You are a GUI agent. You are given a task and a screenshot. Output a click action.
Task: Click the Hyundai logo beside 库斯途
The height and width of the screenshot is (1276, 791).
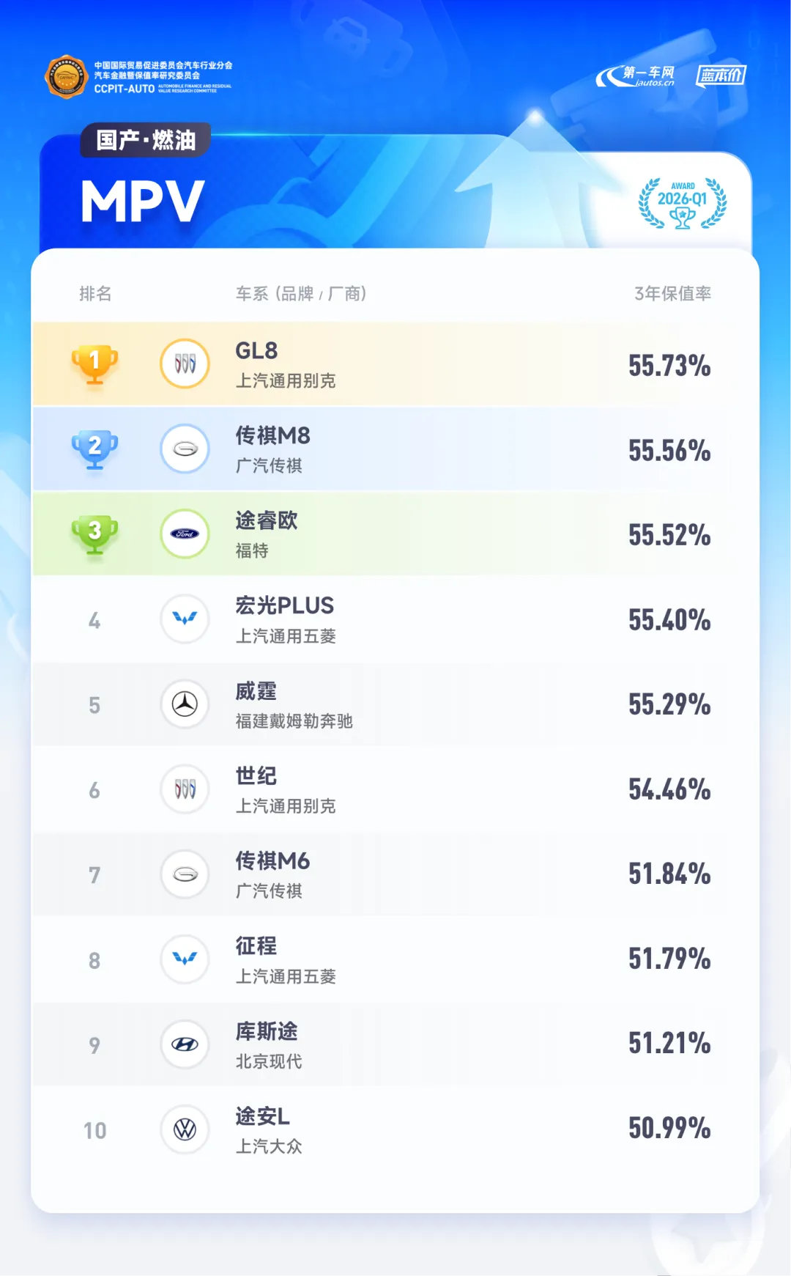(185, 1044)
